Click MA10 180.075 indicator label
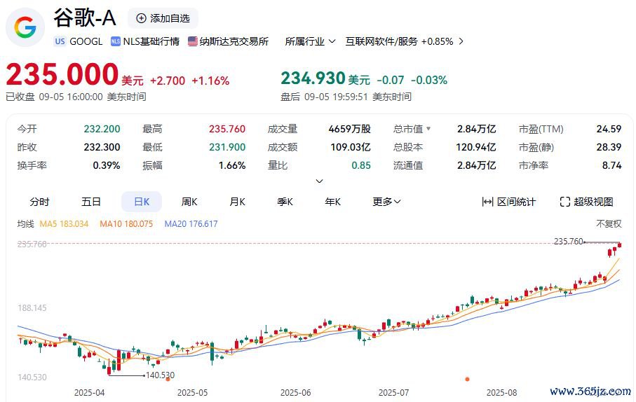 [126, 223]
